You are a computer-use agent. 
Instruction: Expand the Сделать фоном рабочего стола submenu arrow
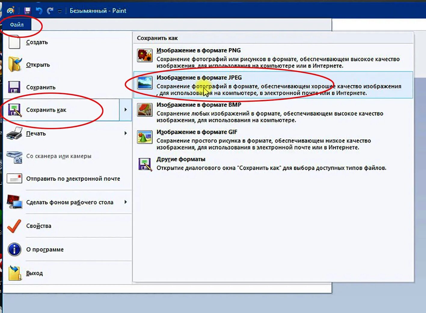[x=126, y=202]
